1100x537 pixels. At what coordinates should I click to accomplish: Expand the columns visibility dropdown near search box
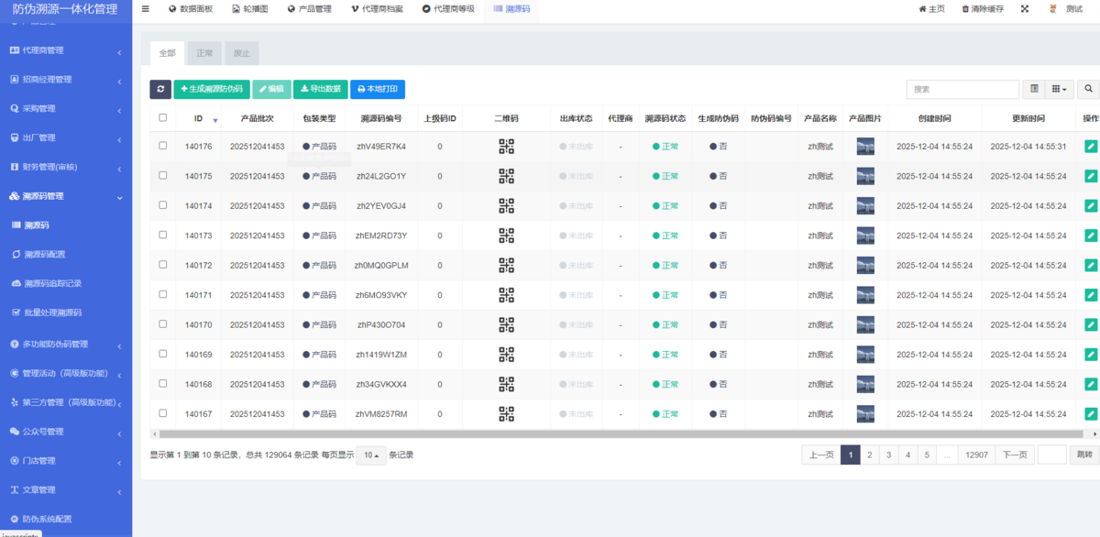point(1059,89)
